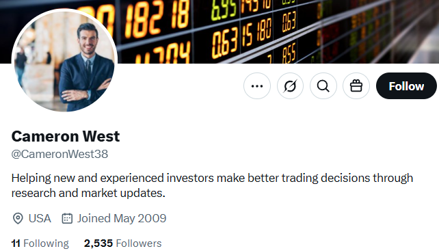The width and height of the screenshot is (439, 251).
Task: Click the bio text about helping investors
Action: pos(212,185)
